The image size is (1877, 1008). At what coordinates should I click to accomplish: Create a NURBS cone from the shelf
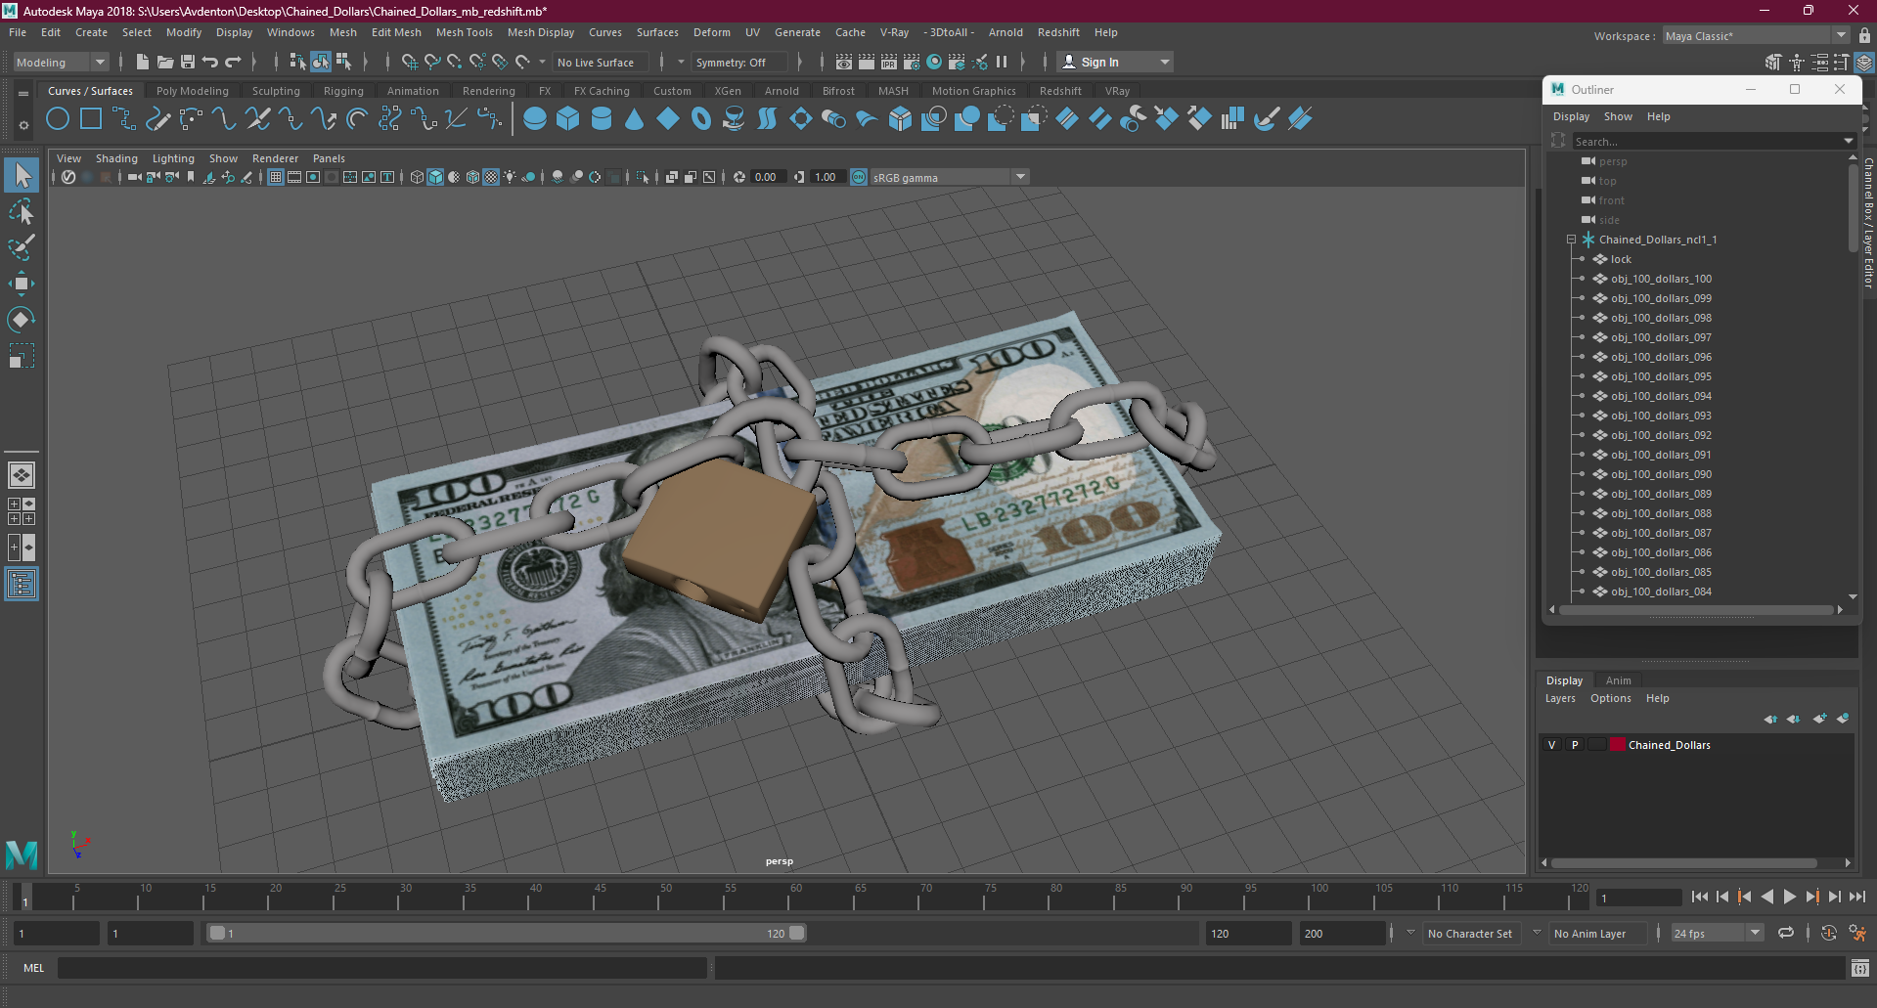point(635,119)
